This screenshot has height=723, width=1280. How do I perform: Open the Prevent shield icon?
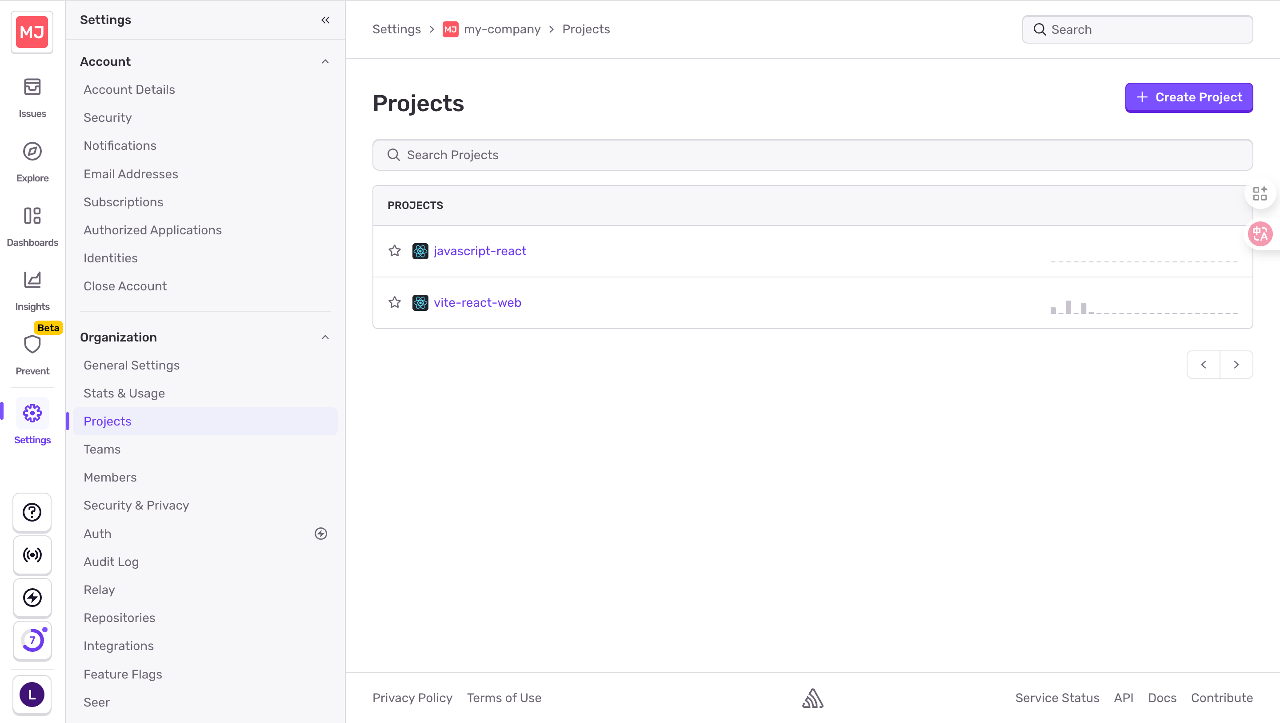pyautogui.click(x=32, y=344)
